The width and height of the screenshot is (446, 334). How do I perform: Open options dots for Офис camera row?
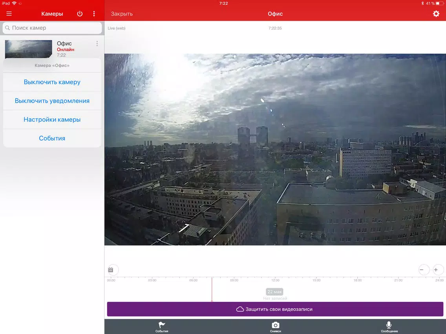click(x=97, y=44)
